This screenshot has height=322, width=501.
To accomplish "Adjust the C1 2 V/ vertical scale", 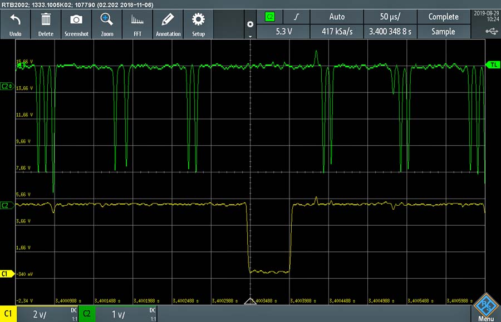I will tap(48, 314).
